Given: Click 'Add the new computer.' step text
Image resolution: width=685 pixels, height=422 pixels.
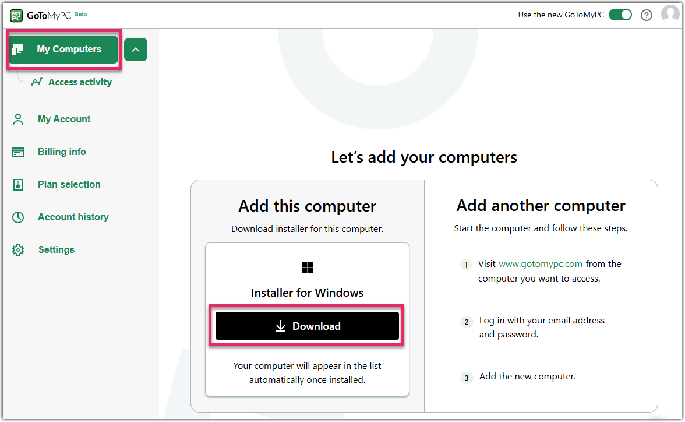Looking at the screenshot, I should point(527,377).
